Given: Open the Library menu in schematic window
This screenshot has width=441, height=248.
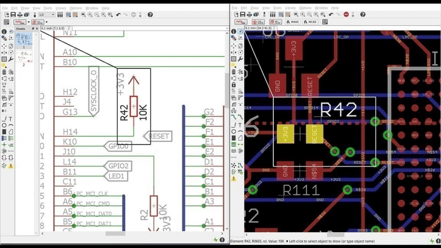Looking at the screenshot, I should coord(61,8).
